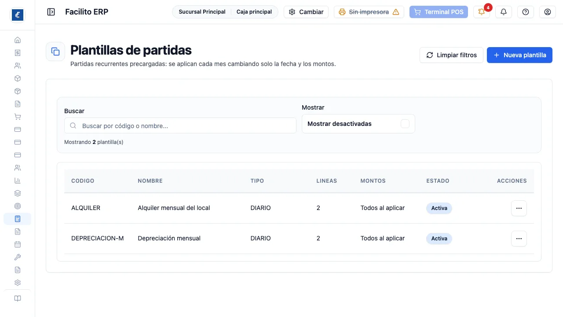
Task: Open the home dashboard from the sidebar
Action: pyautogui.click(x=18, y=40)
